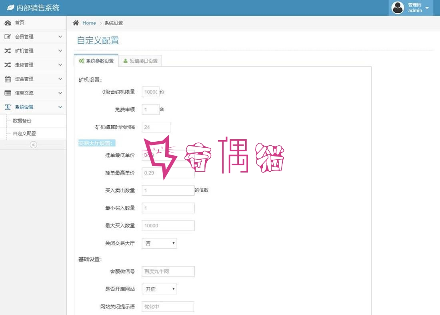
Task: Click the 网站关闭提示语 input field
Action: pyautogui.click(x=168, y=307)
